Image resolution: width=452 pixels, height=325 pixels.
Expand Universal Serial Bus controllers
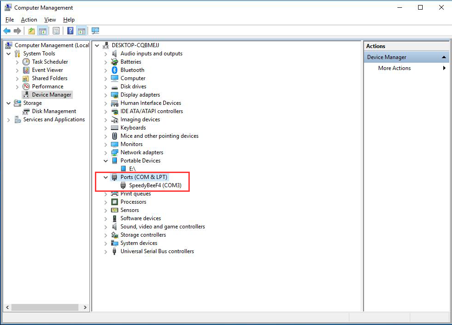pyautogui.click(x=106, y=251)
